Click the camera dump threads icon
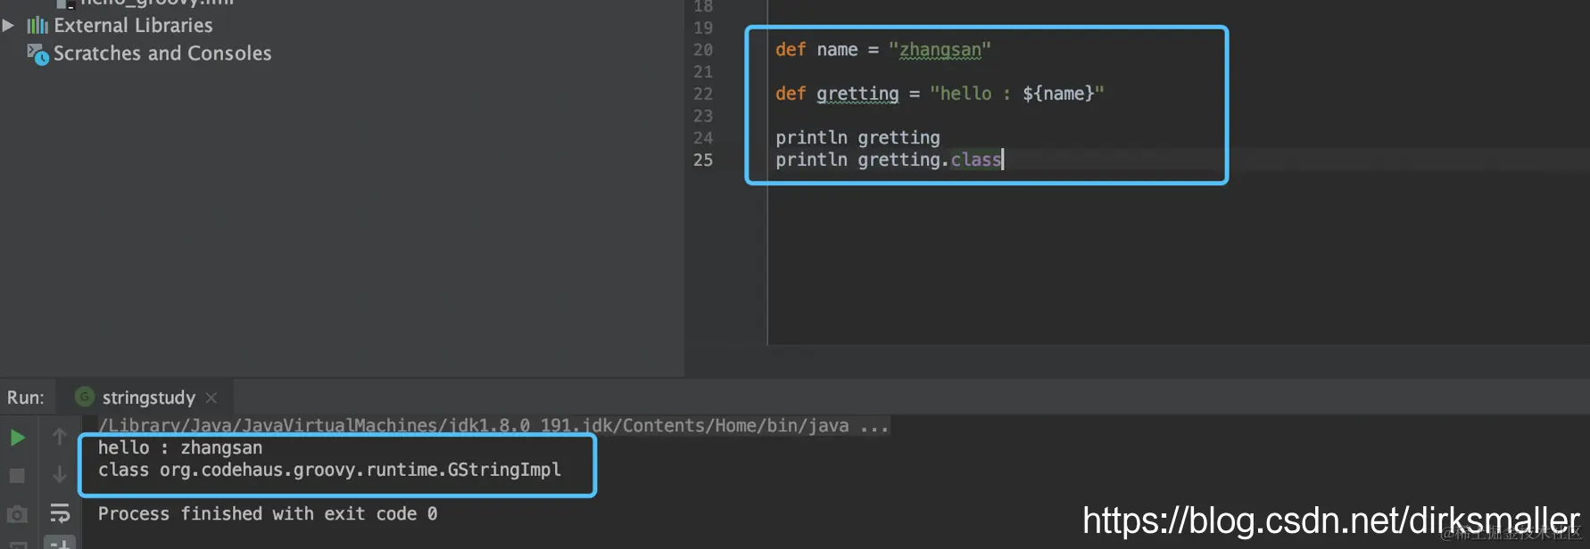Image resolution: width=1590 pixels, height=549 pixels. pos(17,514)
